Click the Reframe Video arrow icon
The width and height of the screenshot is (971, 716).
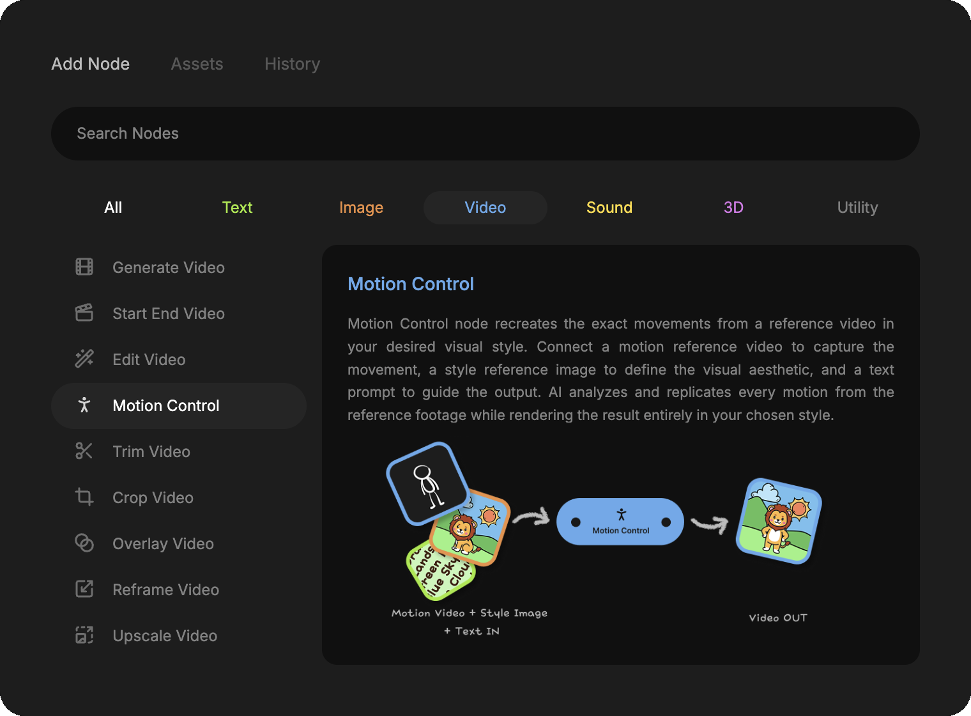coord(84,589)
